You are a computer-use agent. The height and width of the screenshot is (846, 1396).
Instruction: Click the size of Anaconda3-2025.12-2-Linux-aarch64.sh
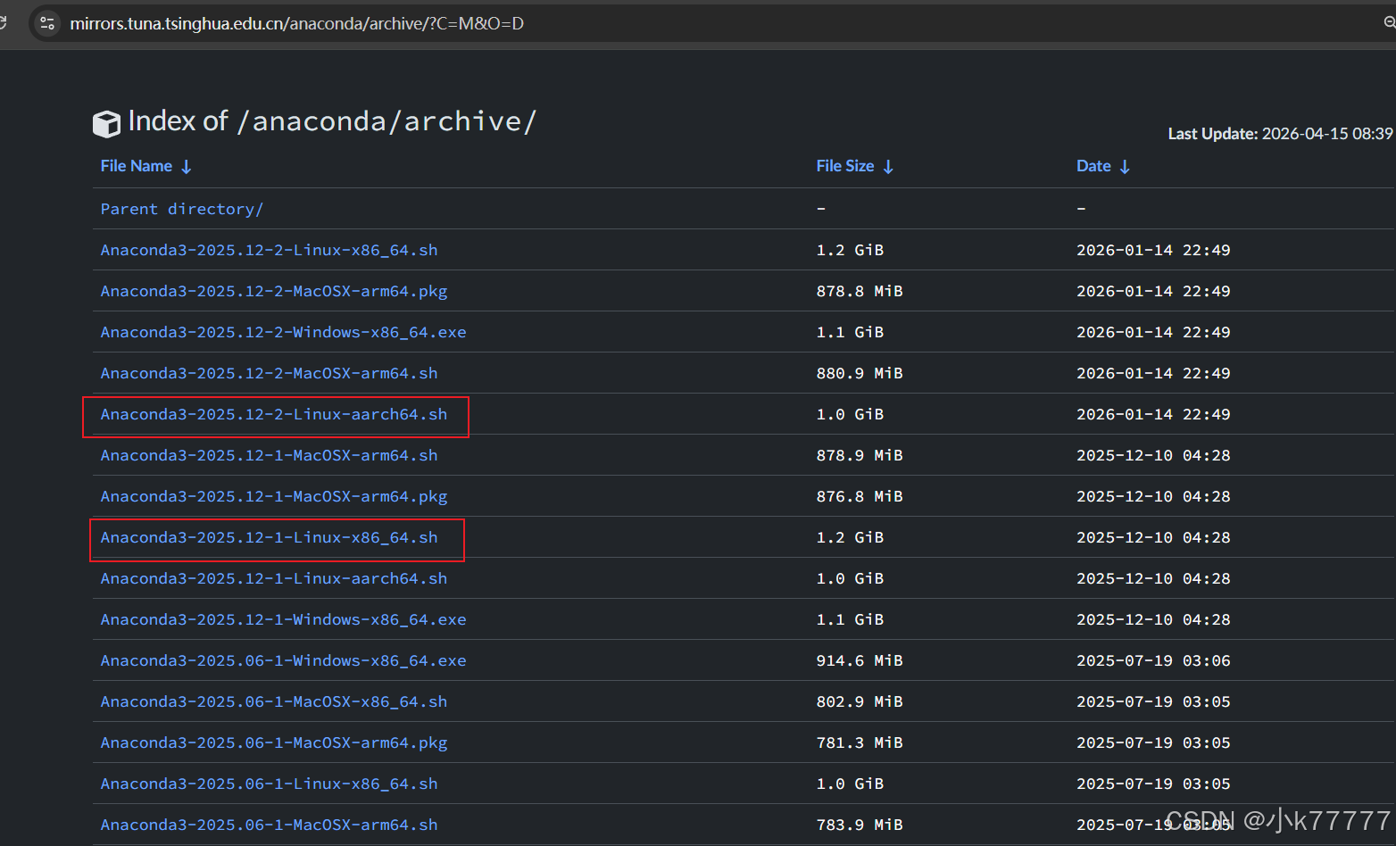pos(850,414)
